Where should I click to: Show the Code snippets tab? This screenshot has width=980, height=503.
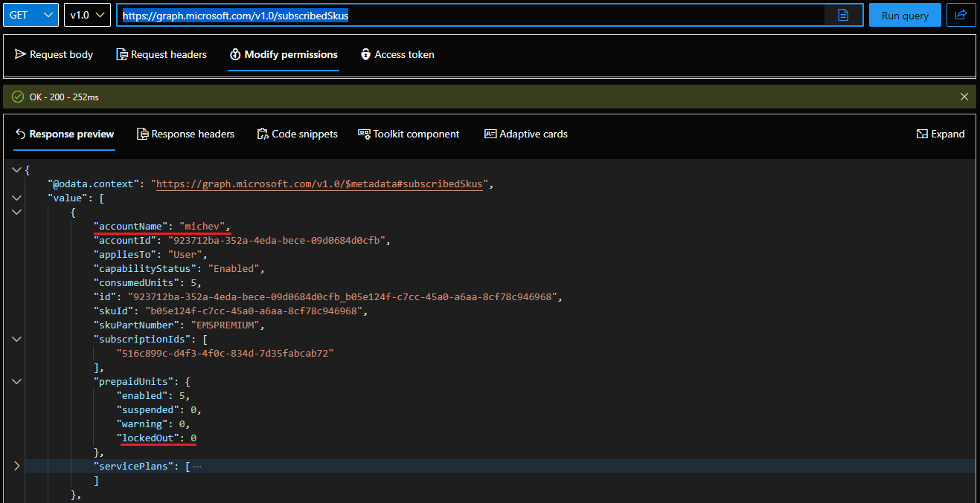(x=297, y=134)
